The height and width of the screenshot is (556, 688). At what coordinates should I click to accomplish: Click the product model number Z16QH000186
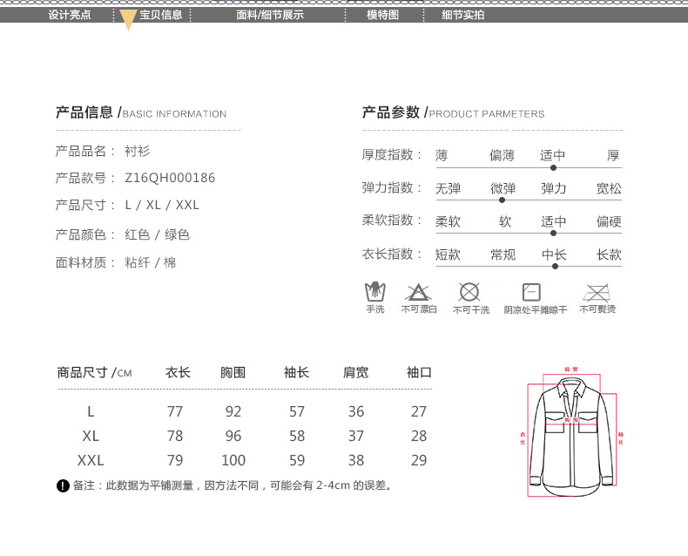[170, 178]
